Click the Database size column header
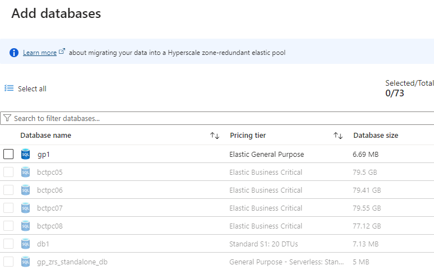 [376, 136]
